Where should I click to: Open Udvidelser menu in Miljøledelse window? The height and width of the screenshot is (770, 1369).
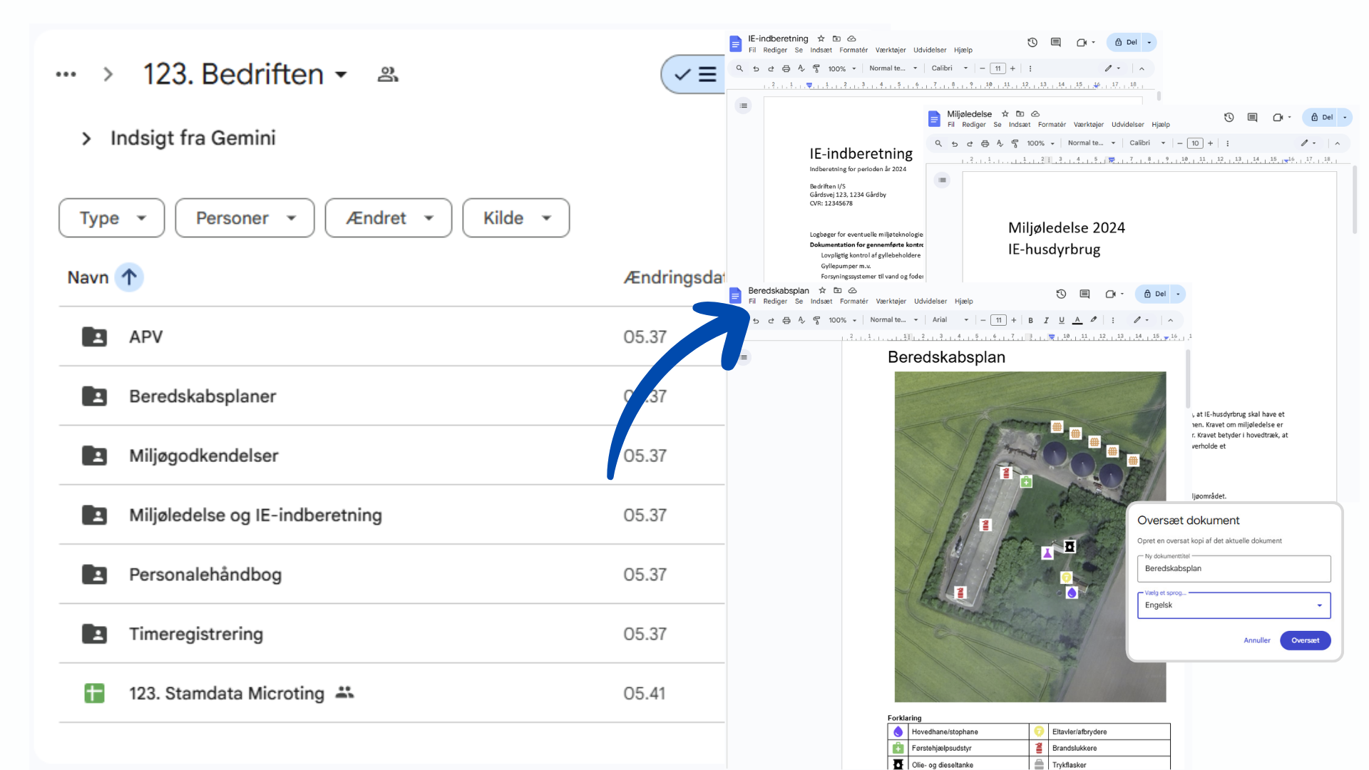click(1127, 125)
